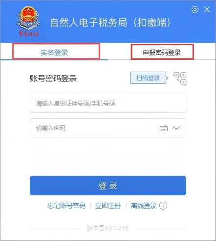Focus the password input field
This screenshot has height=241, width=216.
(x=108, y=128)
